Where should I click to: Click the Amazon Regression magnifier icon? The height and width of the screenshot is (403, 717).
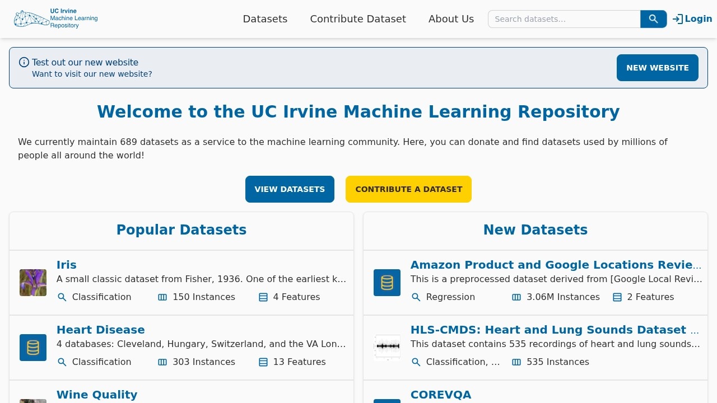416,297
